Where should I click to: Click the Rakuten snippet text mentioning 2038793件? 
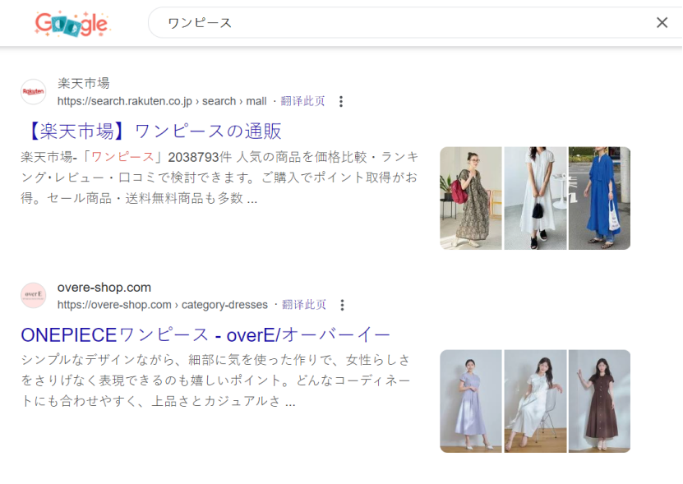[x=219, y=177]
